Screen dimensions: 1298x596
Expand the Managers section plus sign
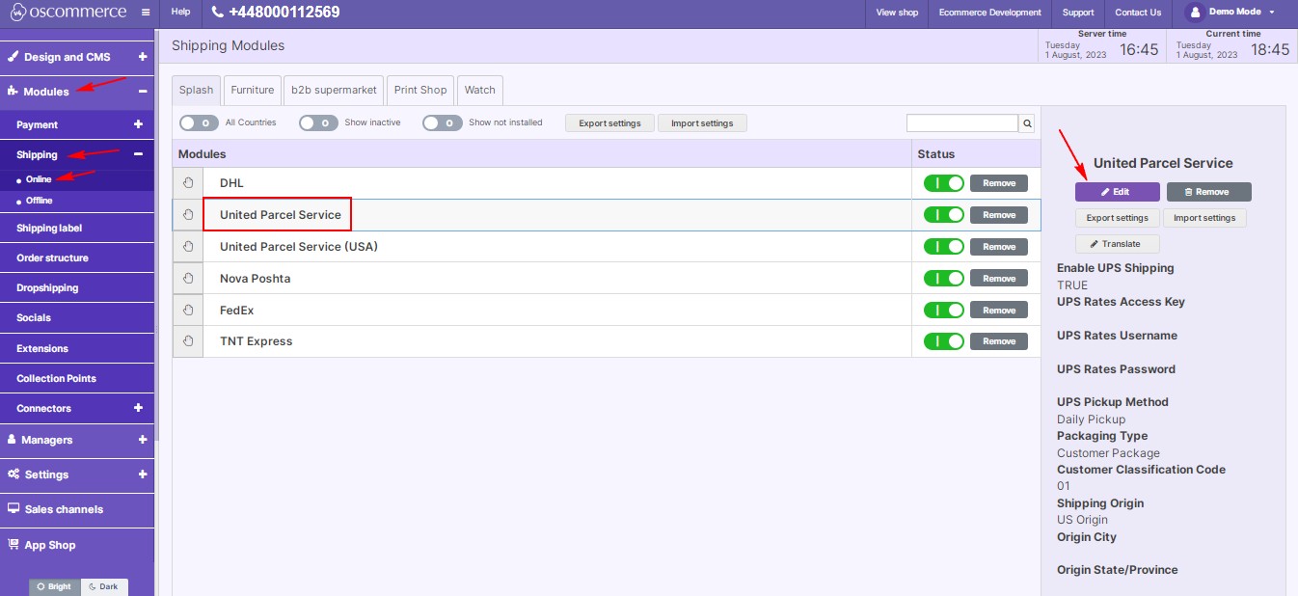coord(143,439)
